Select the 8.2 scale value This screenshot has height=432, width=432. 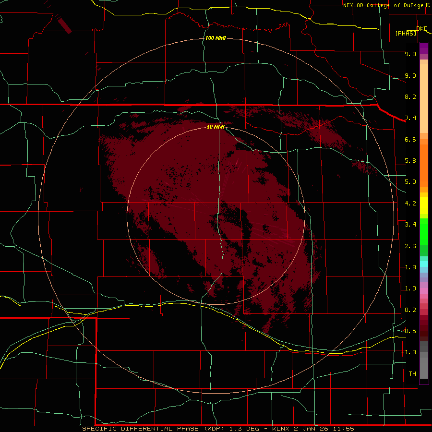pyautogui.click(x=410, y=96)
